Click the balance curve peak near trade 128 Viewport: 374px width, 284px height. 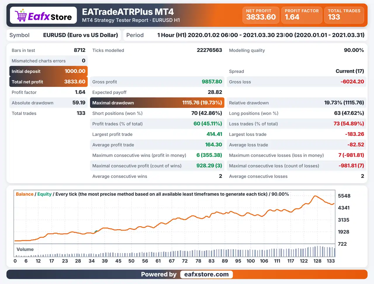tap(315, 196)
